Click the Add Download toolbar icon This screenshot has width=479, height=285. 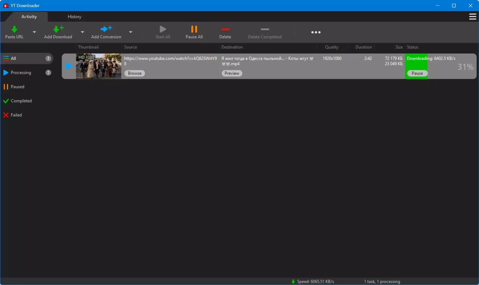click(x=58, y=29)
